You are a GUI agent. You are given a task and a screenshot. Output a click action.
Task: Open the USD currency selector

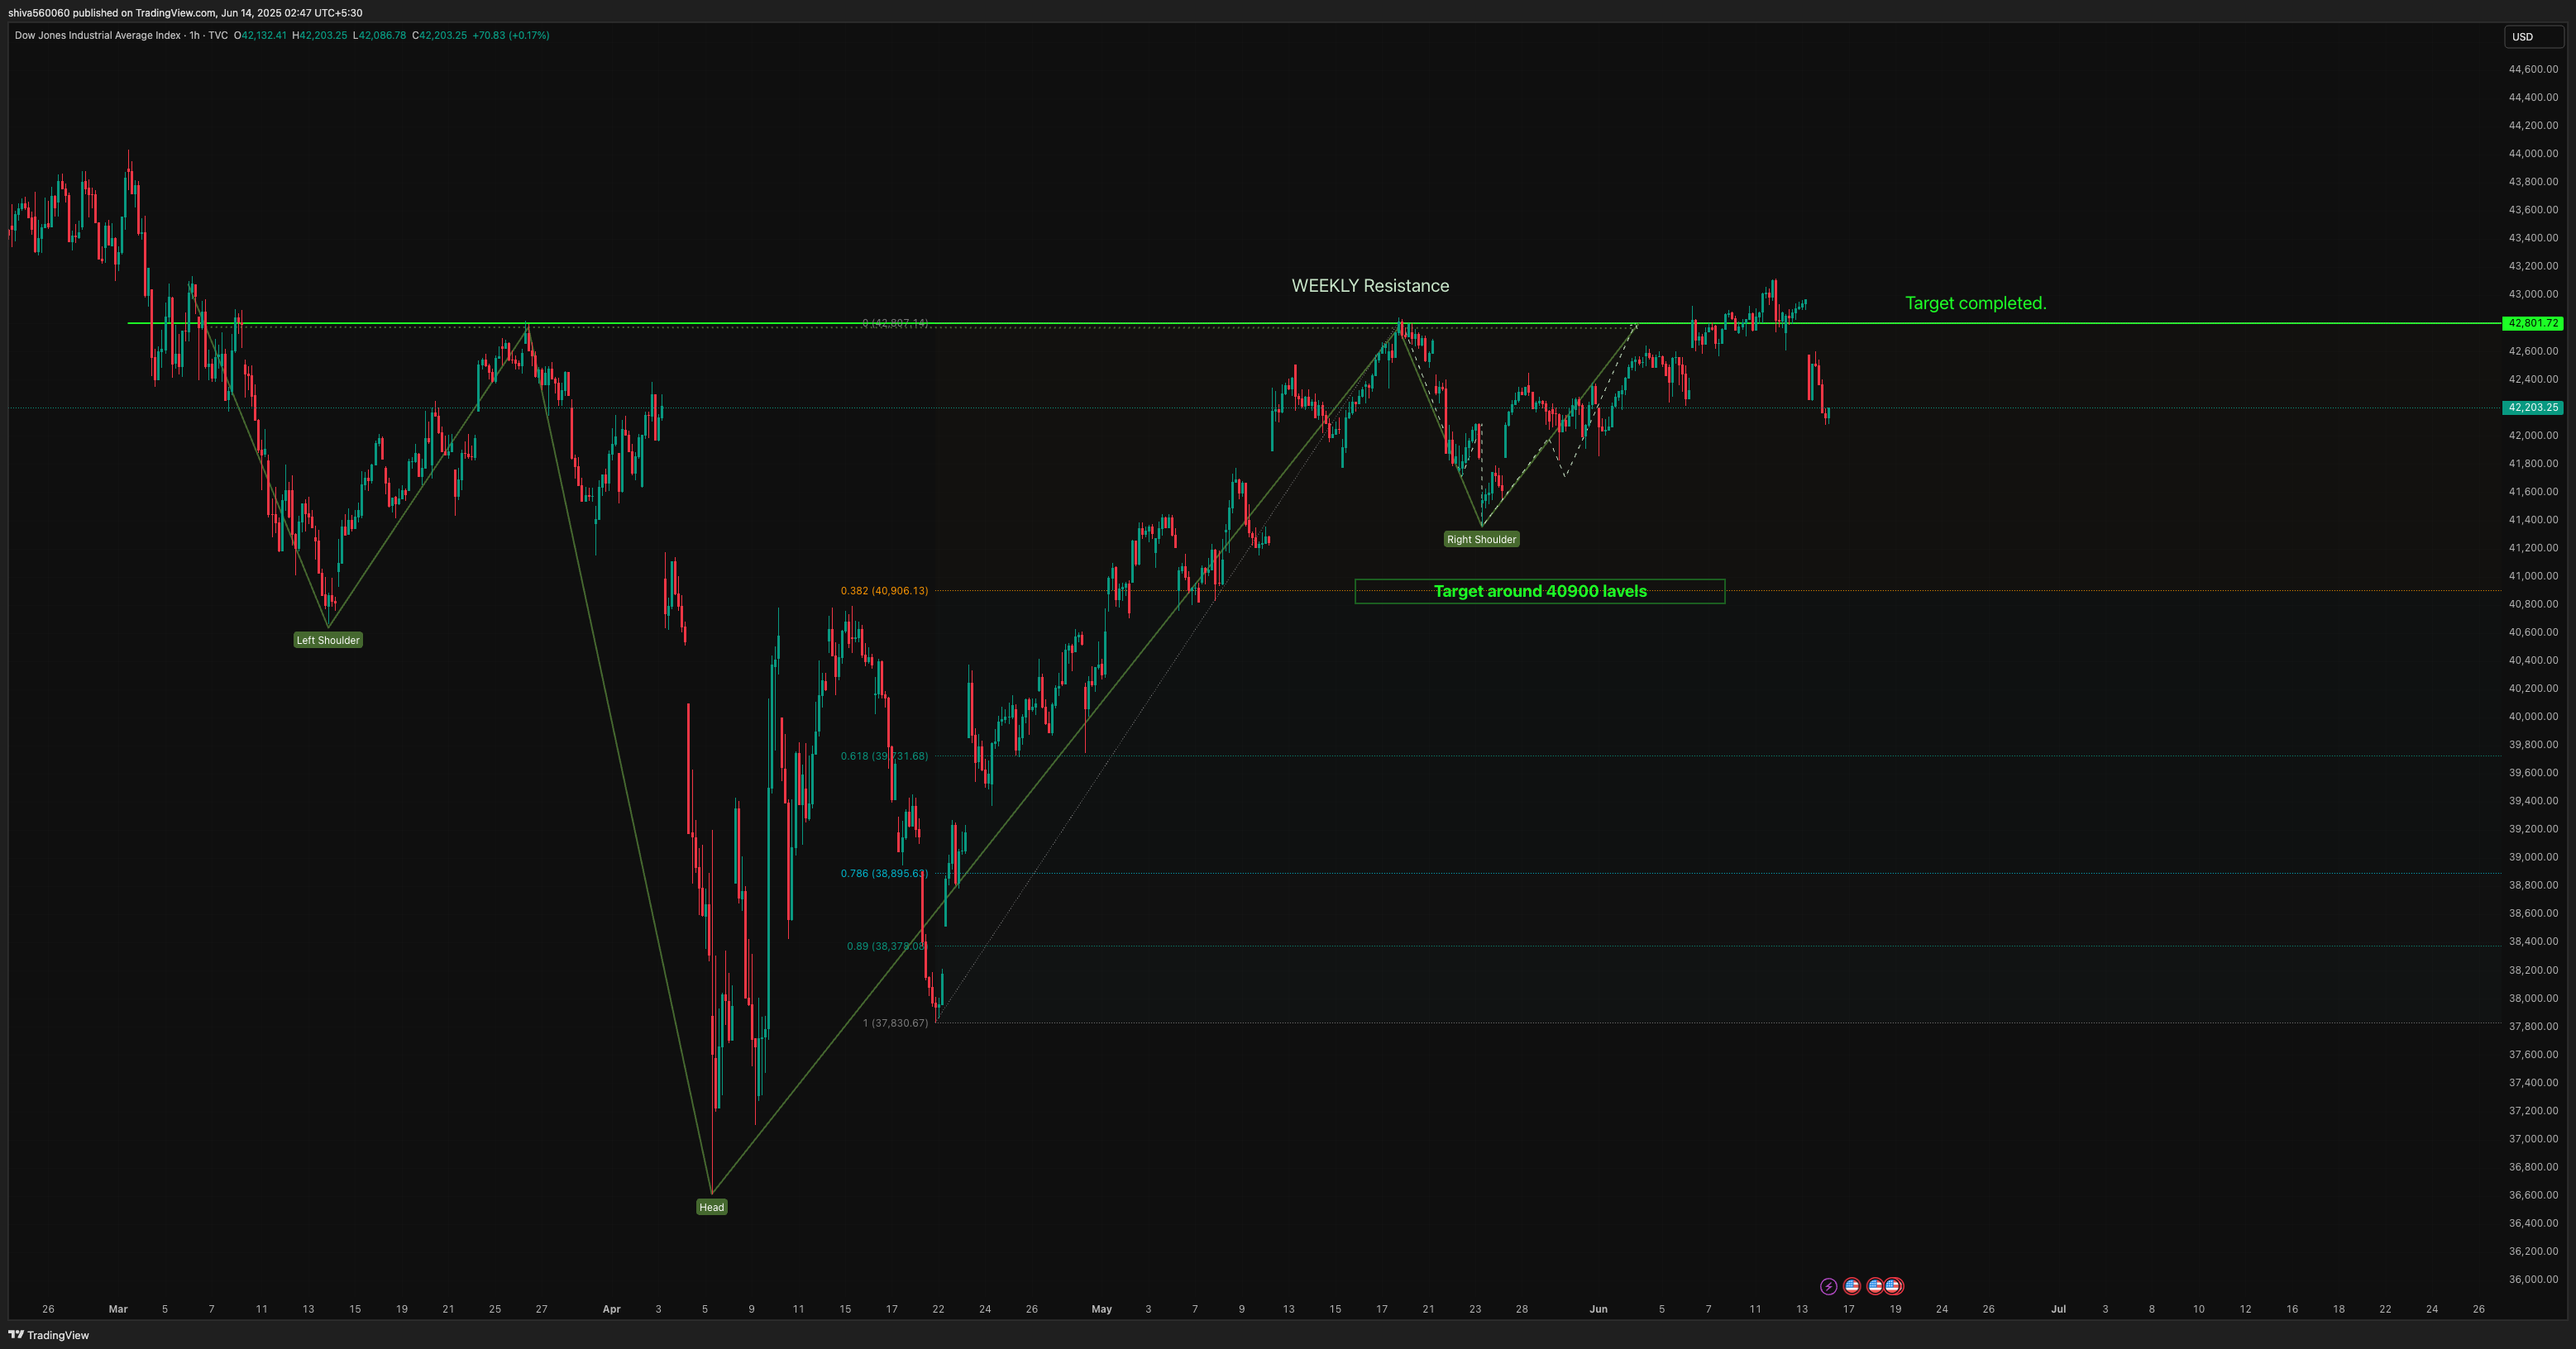tap(2534, 37)
